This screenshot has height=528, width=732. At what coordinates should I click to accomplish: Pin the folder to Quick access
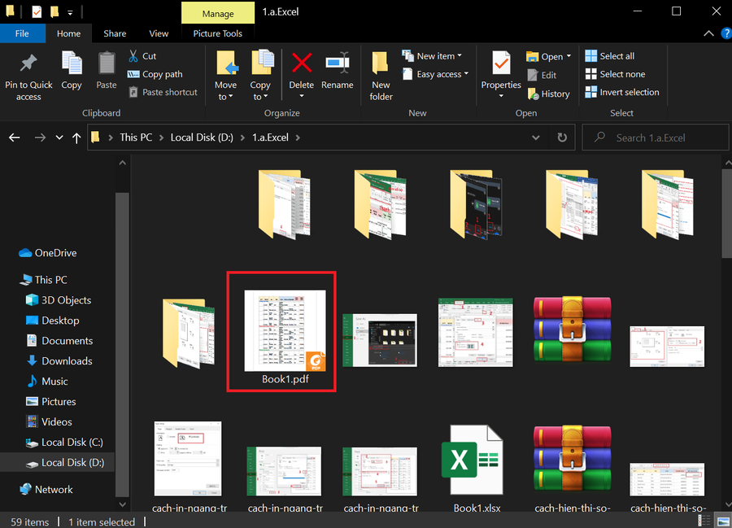pos(28,76)
